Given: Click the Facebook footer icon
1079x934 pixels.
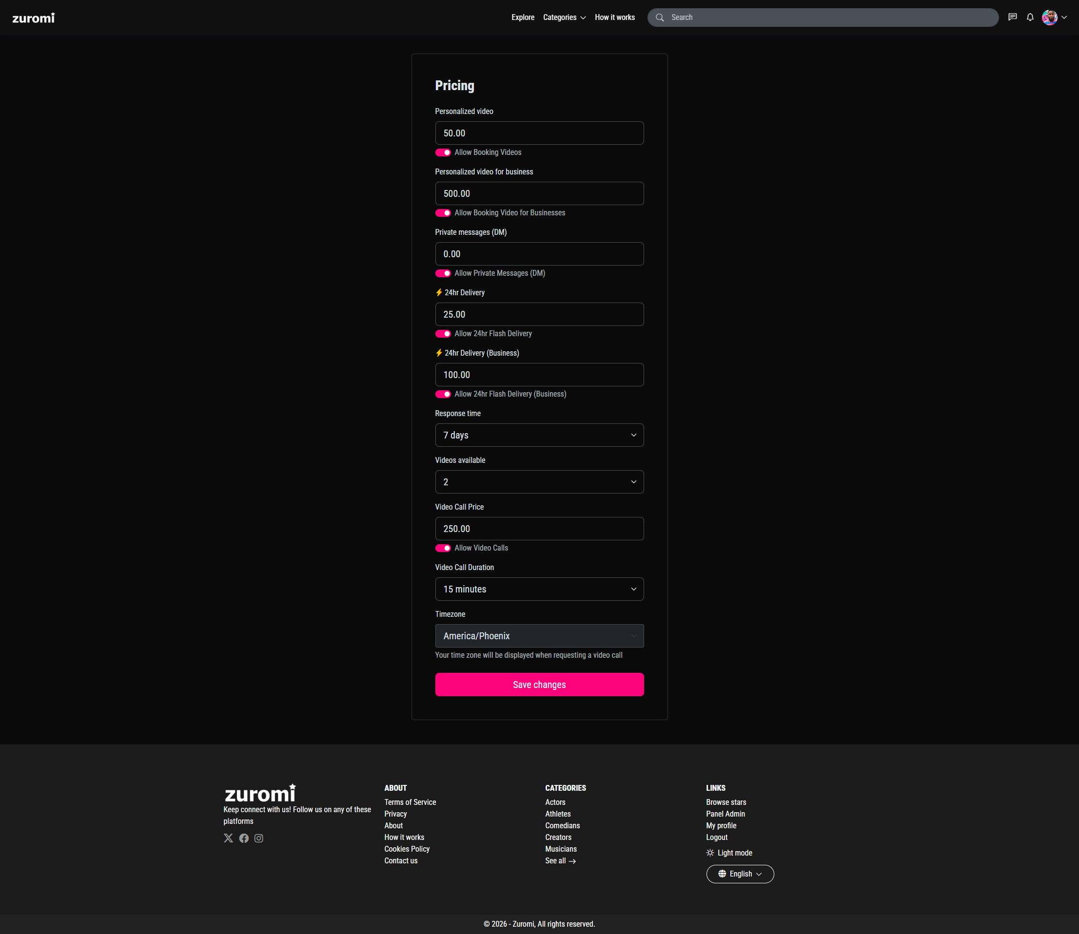Looking at the screenshot, I should (244, 838).
